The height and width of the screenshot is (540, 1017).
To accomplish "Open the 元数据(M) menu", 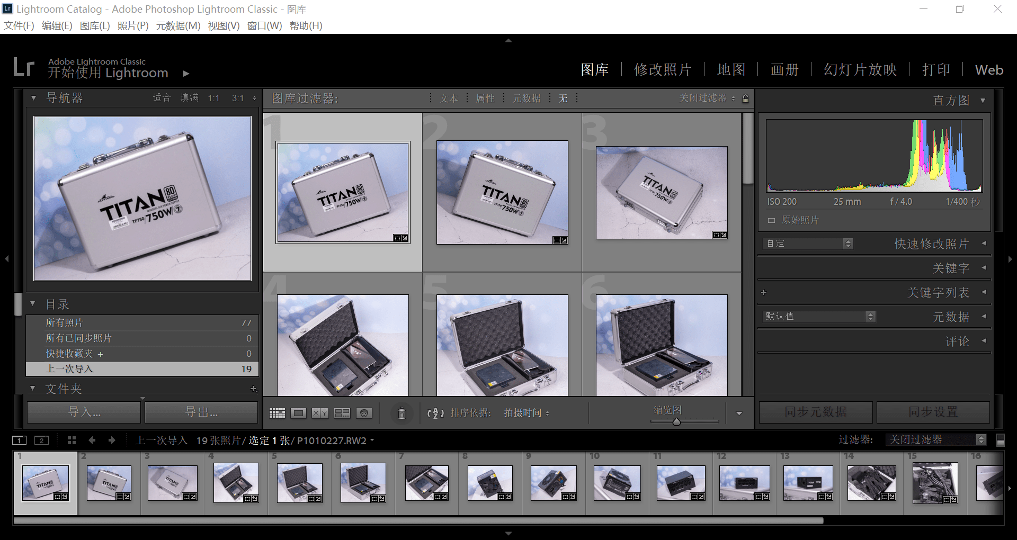I will point(178,25).
